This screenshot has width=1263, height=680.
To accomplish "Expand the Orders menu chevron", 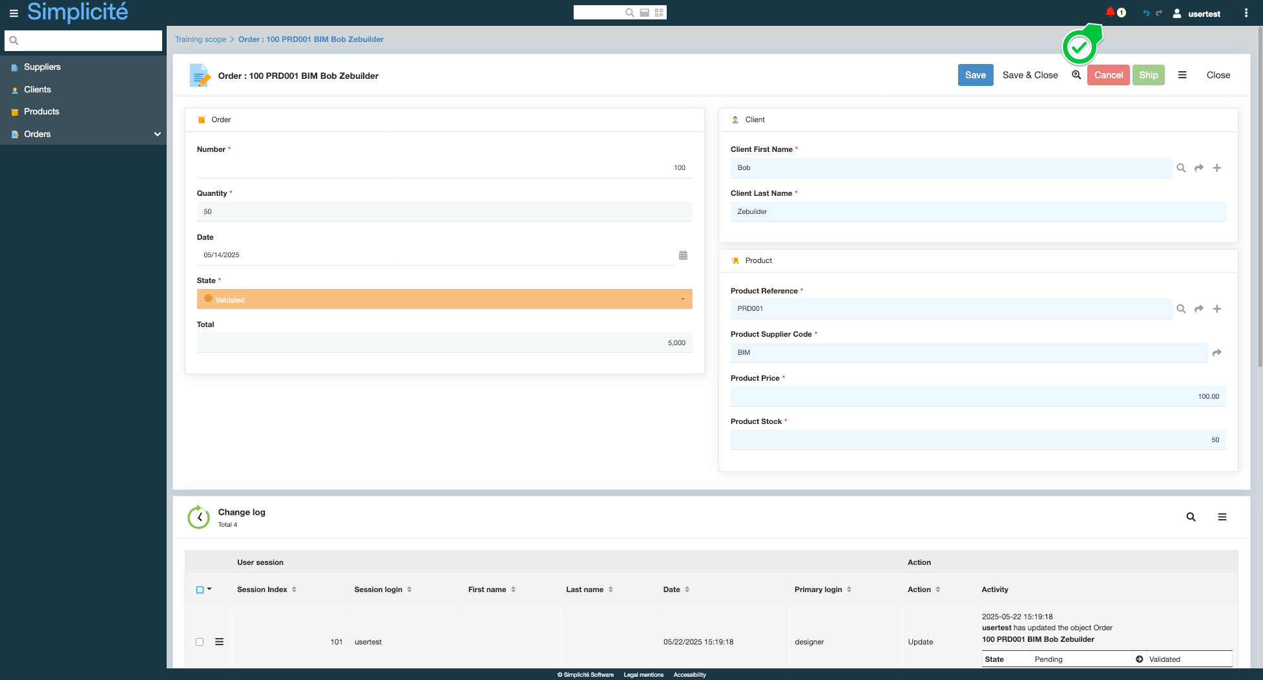I will tap(157, 134).
